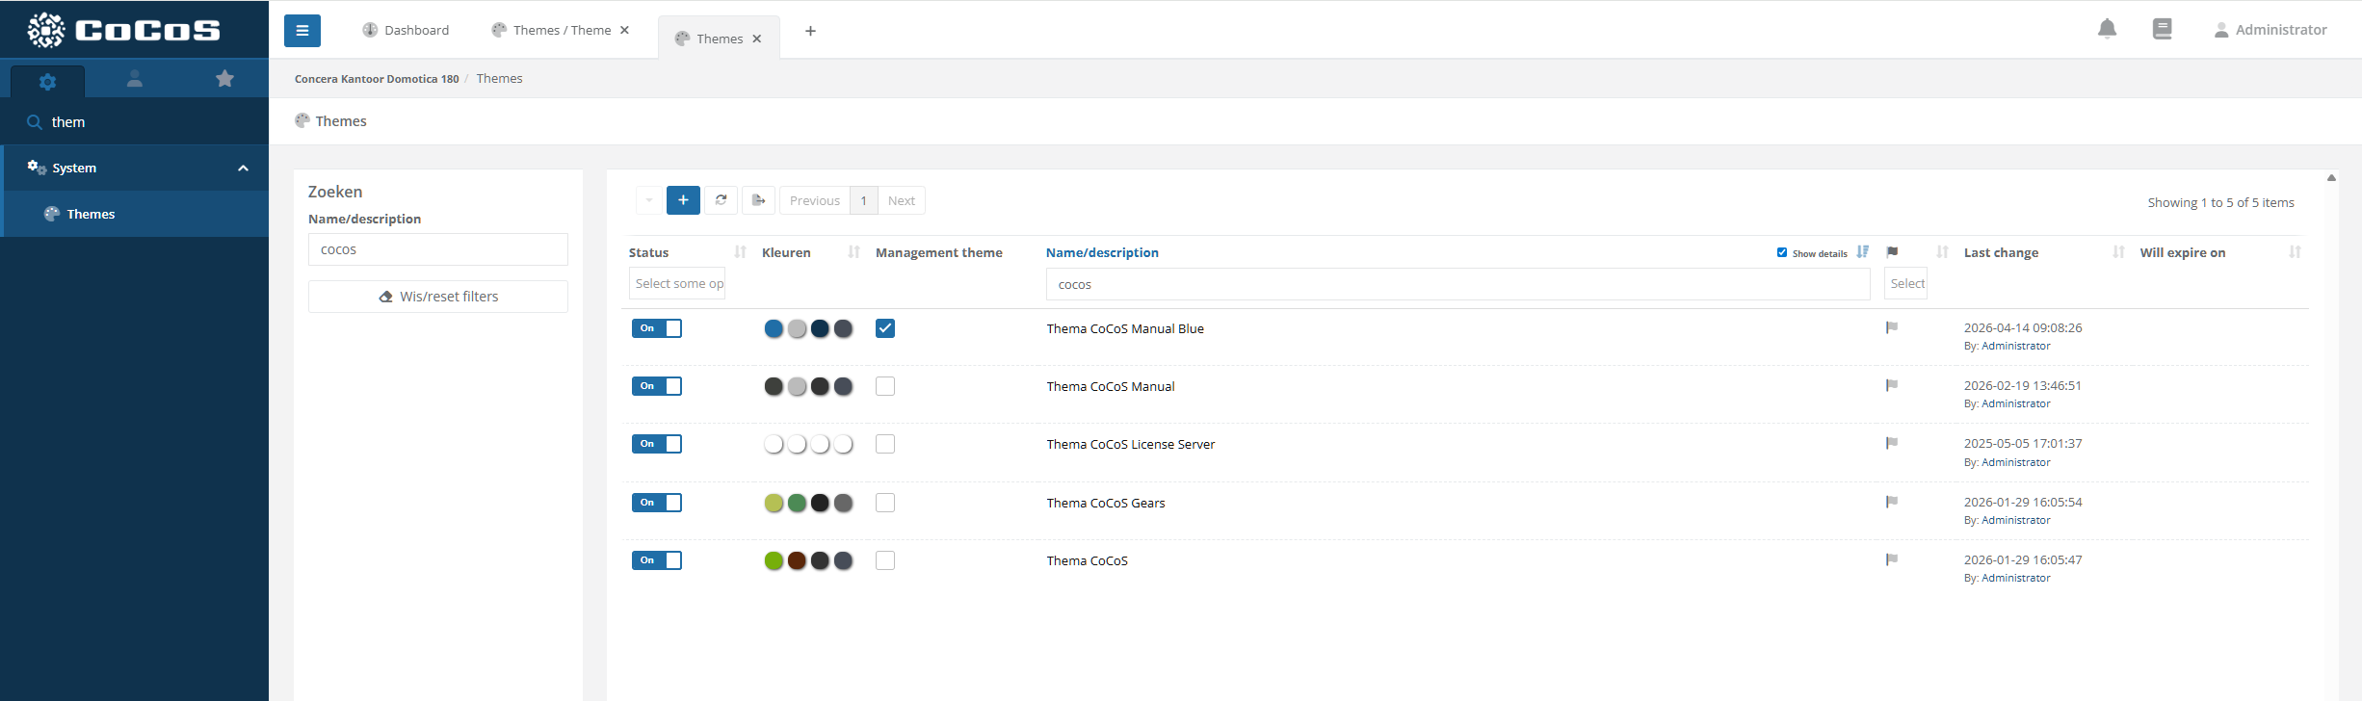
Task: Click the blue plus add theme button
Action: click(x=683, y=200)
